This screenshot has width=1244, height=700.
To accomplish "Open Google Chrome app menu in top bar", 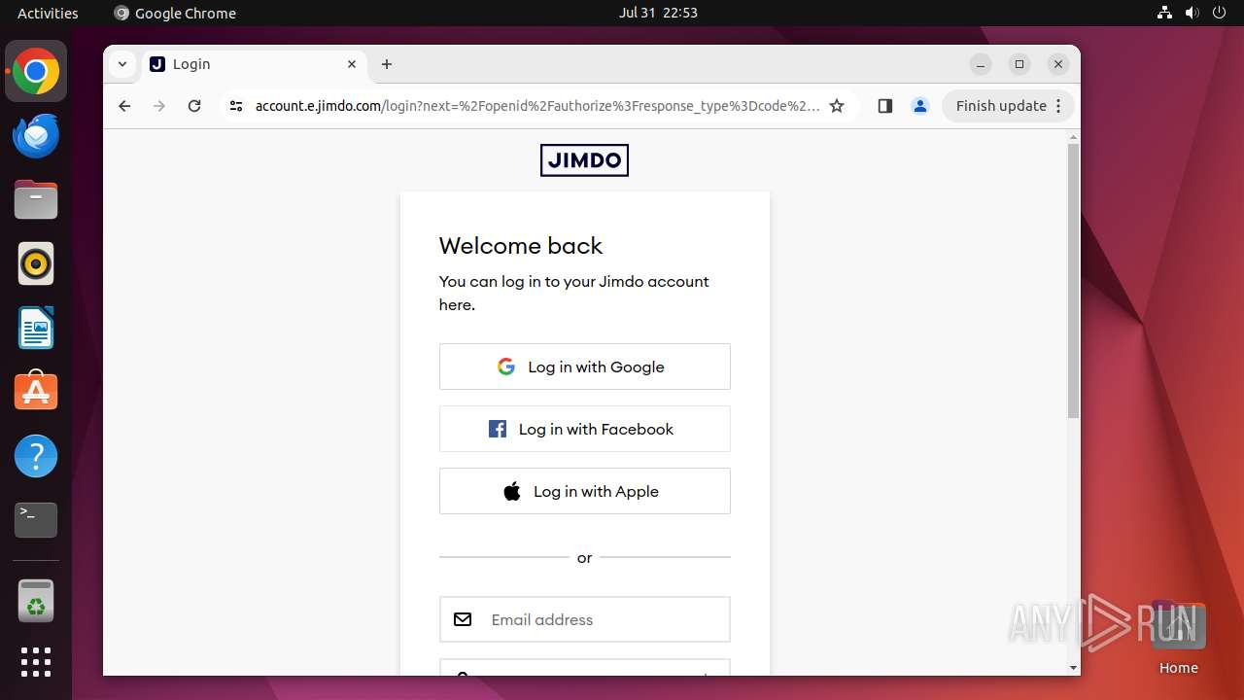I will coord(175,13).
